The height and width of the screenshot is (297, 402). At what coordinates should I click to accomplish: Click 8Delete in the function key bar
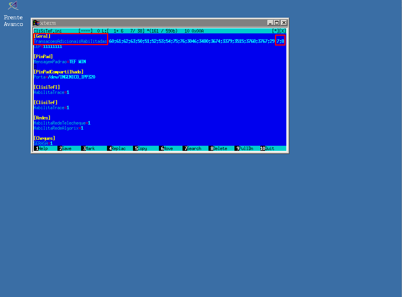pos(219,148)
